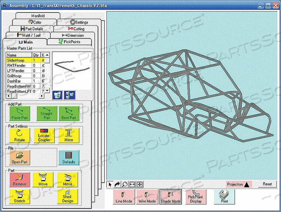Click the Print button

point(224,196)
